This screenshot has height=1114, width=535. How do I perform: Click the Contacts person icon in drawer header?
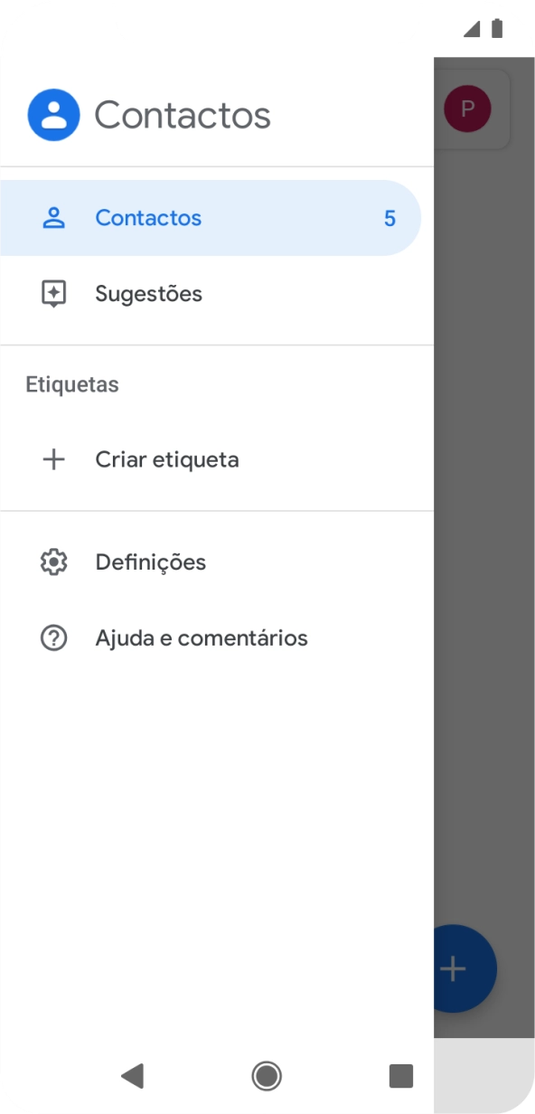53,114
